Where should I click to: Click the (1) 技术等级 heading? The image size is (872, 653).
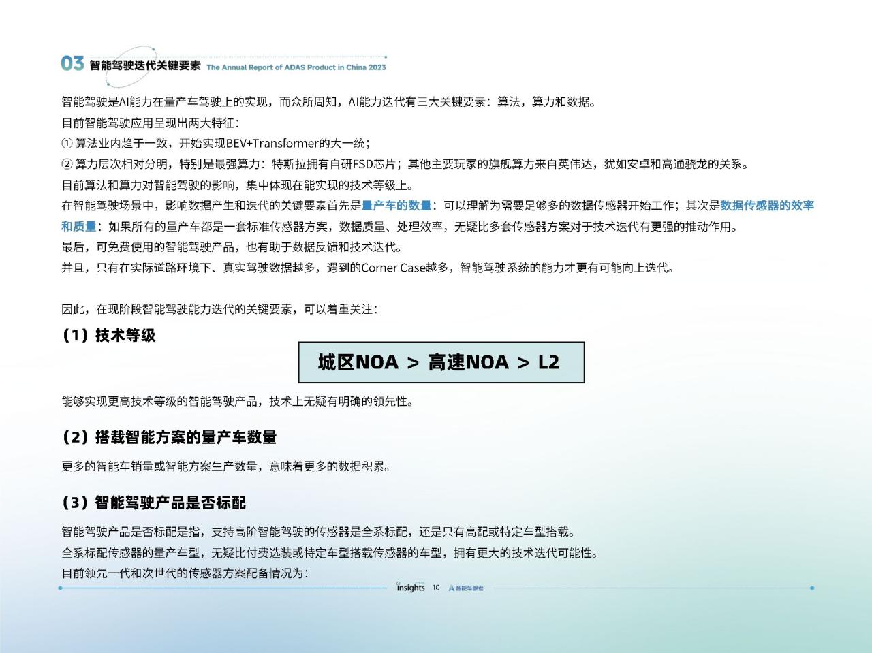tap(109, 335)
